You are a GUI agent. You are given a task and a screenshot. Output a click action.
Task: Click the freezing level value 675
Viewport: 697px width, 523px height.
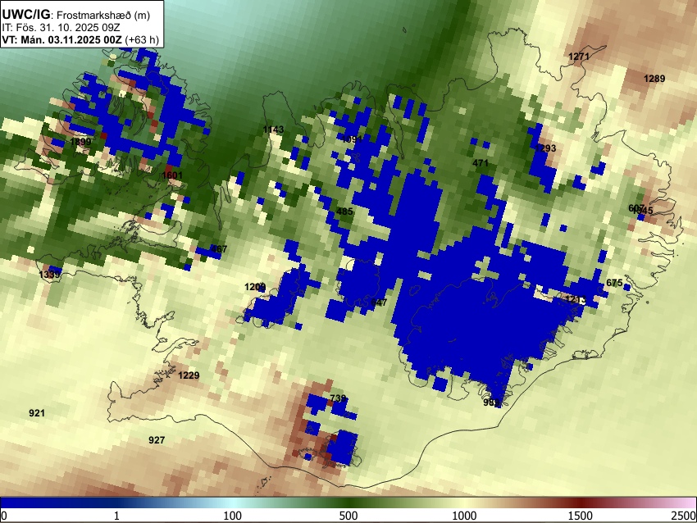coord(614,283)
